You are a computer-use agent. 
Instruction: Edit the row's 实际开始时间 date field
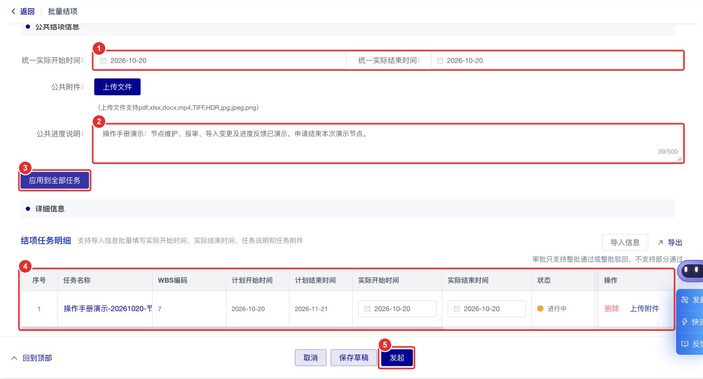[x=397, y=308]
